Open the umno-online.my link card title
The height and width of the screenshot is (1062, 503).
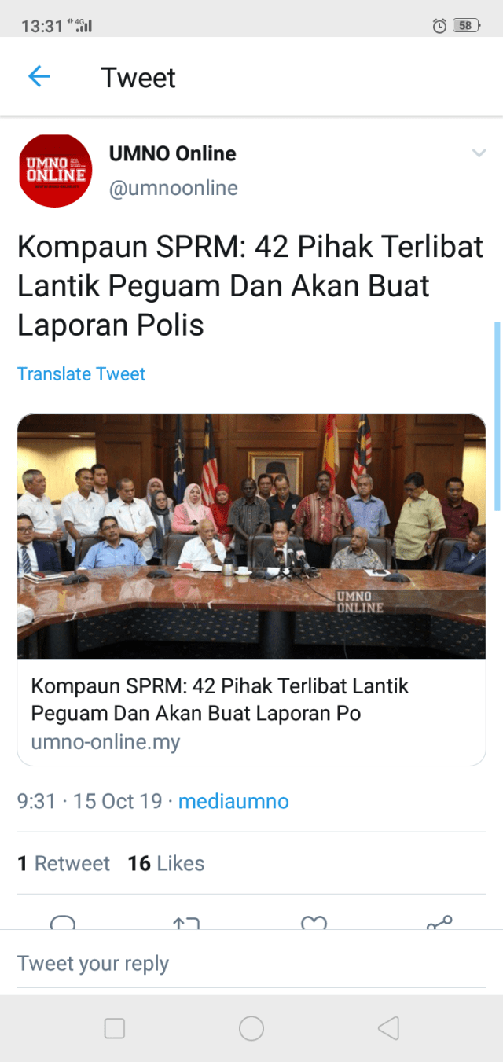point(220,700)
